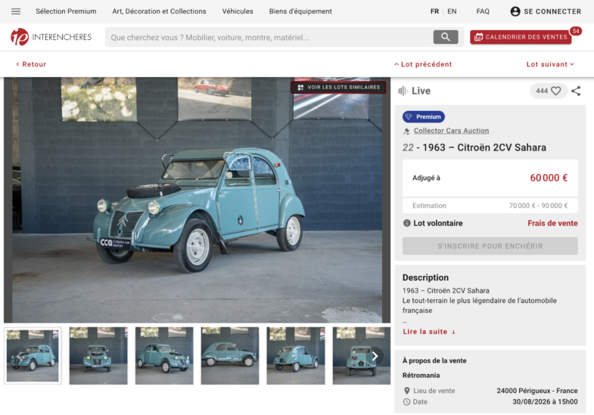The width and height of the screenshot is (594, 415).
Task: Click the favorites count 444
Action: (x=542, y=91)
